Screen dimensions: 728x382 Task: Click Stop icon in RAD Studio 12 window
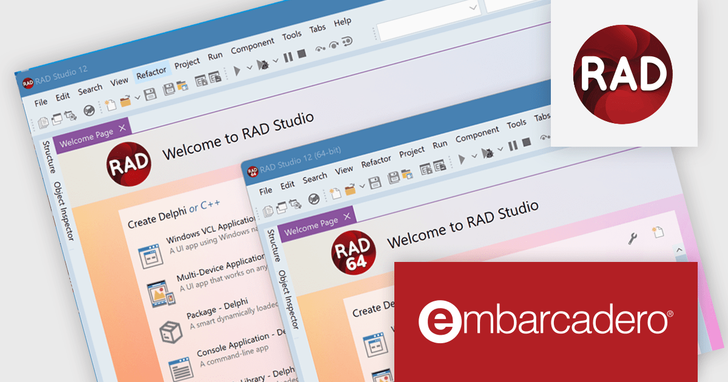click(x=302, y=54)
